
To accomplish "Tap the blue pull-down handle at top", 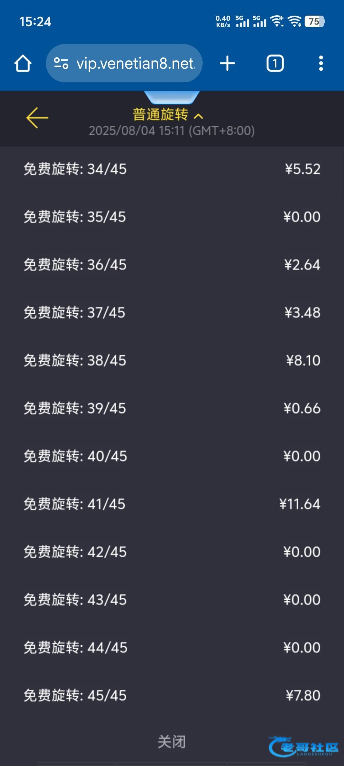I will (172, 97).
